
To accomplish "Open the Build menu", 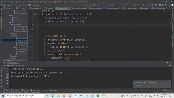I will [41, 2].
